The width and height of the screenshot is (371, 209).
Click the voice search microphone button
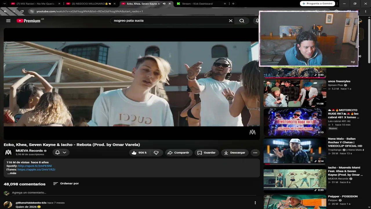(257, 21)
